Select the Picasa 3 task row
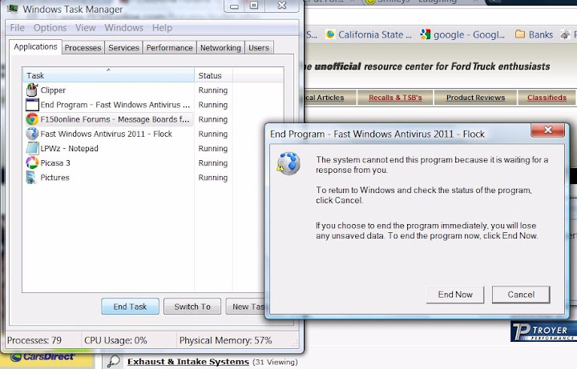 pos(109,162)
